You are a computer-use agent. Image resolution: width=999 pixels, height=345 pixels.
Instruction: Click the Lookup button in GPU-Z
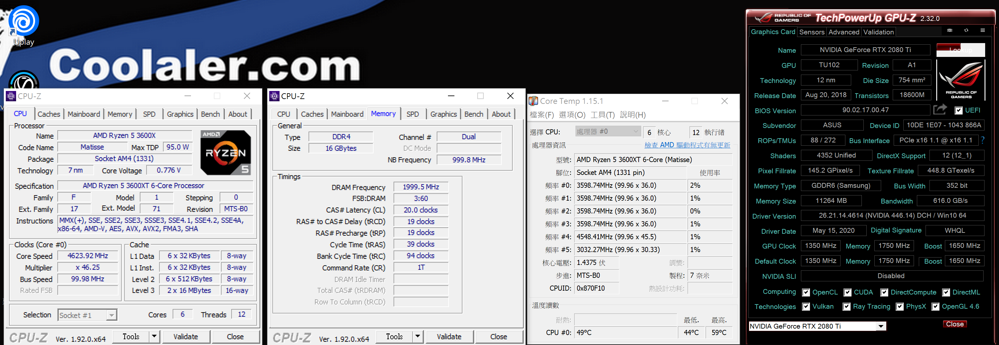tap(961, 50)
